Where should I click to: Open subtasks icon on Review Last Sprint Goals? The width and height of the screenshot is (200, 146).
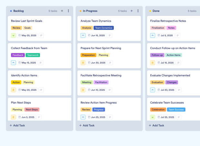tap(41, 35)
